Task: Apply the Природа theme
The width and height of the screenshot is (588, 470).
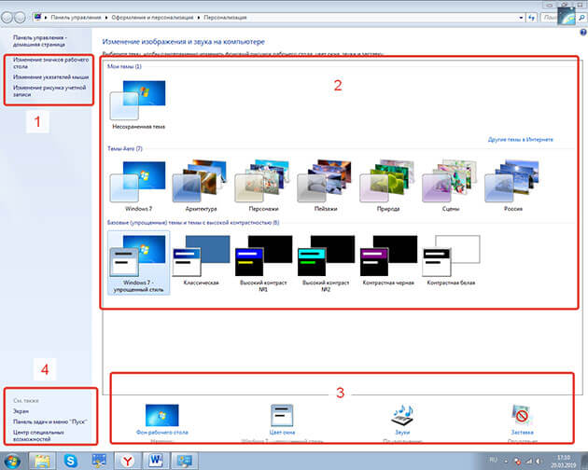Action: click(x=388, y=182)
